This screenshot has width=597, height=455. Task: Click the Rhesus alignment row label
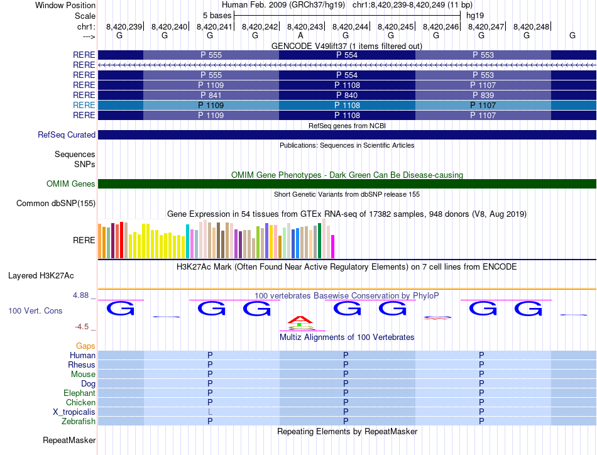pyautogui.click(x=82, y=365)
